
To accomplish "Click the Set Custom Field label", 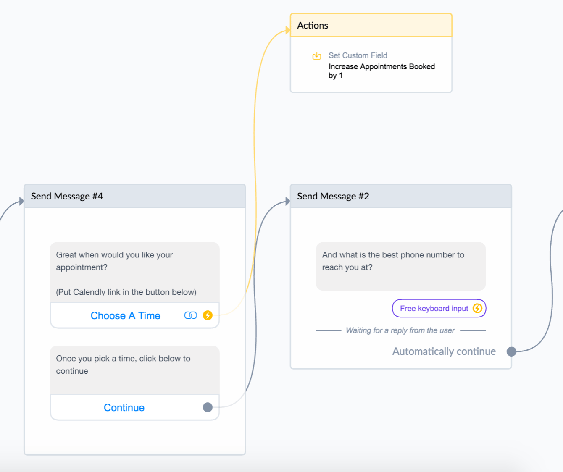I will 358,55.
